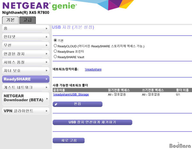Expand arrow on VPN 클라이언트 item
192x149 pixels.
click(x=46, y=111)
